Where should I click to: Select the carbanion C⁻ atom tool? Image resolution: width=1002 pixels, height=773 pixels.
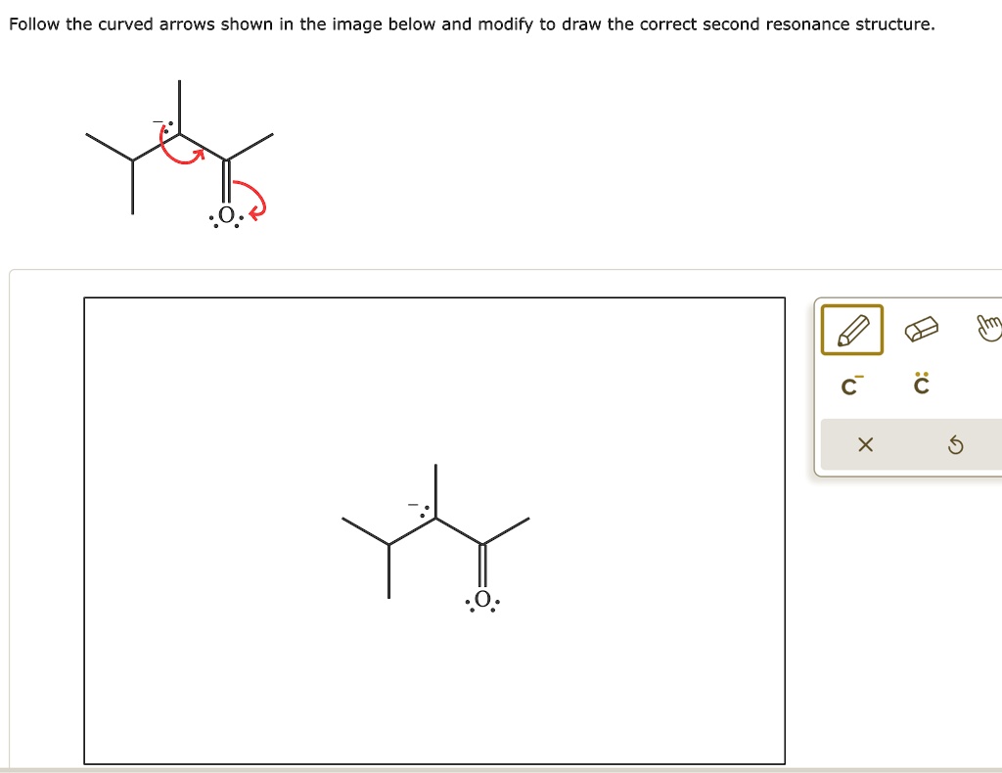[847, 386]
